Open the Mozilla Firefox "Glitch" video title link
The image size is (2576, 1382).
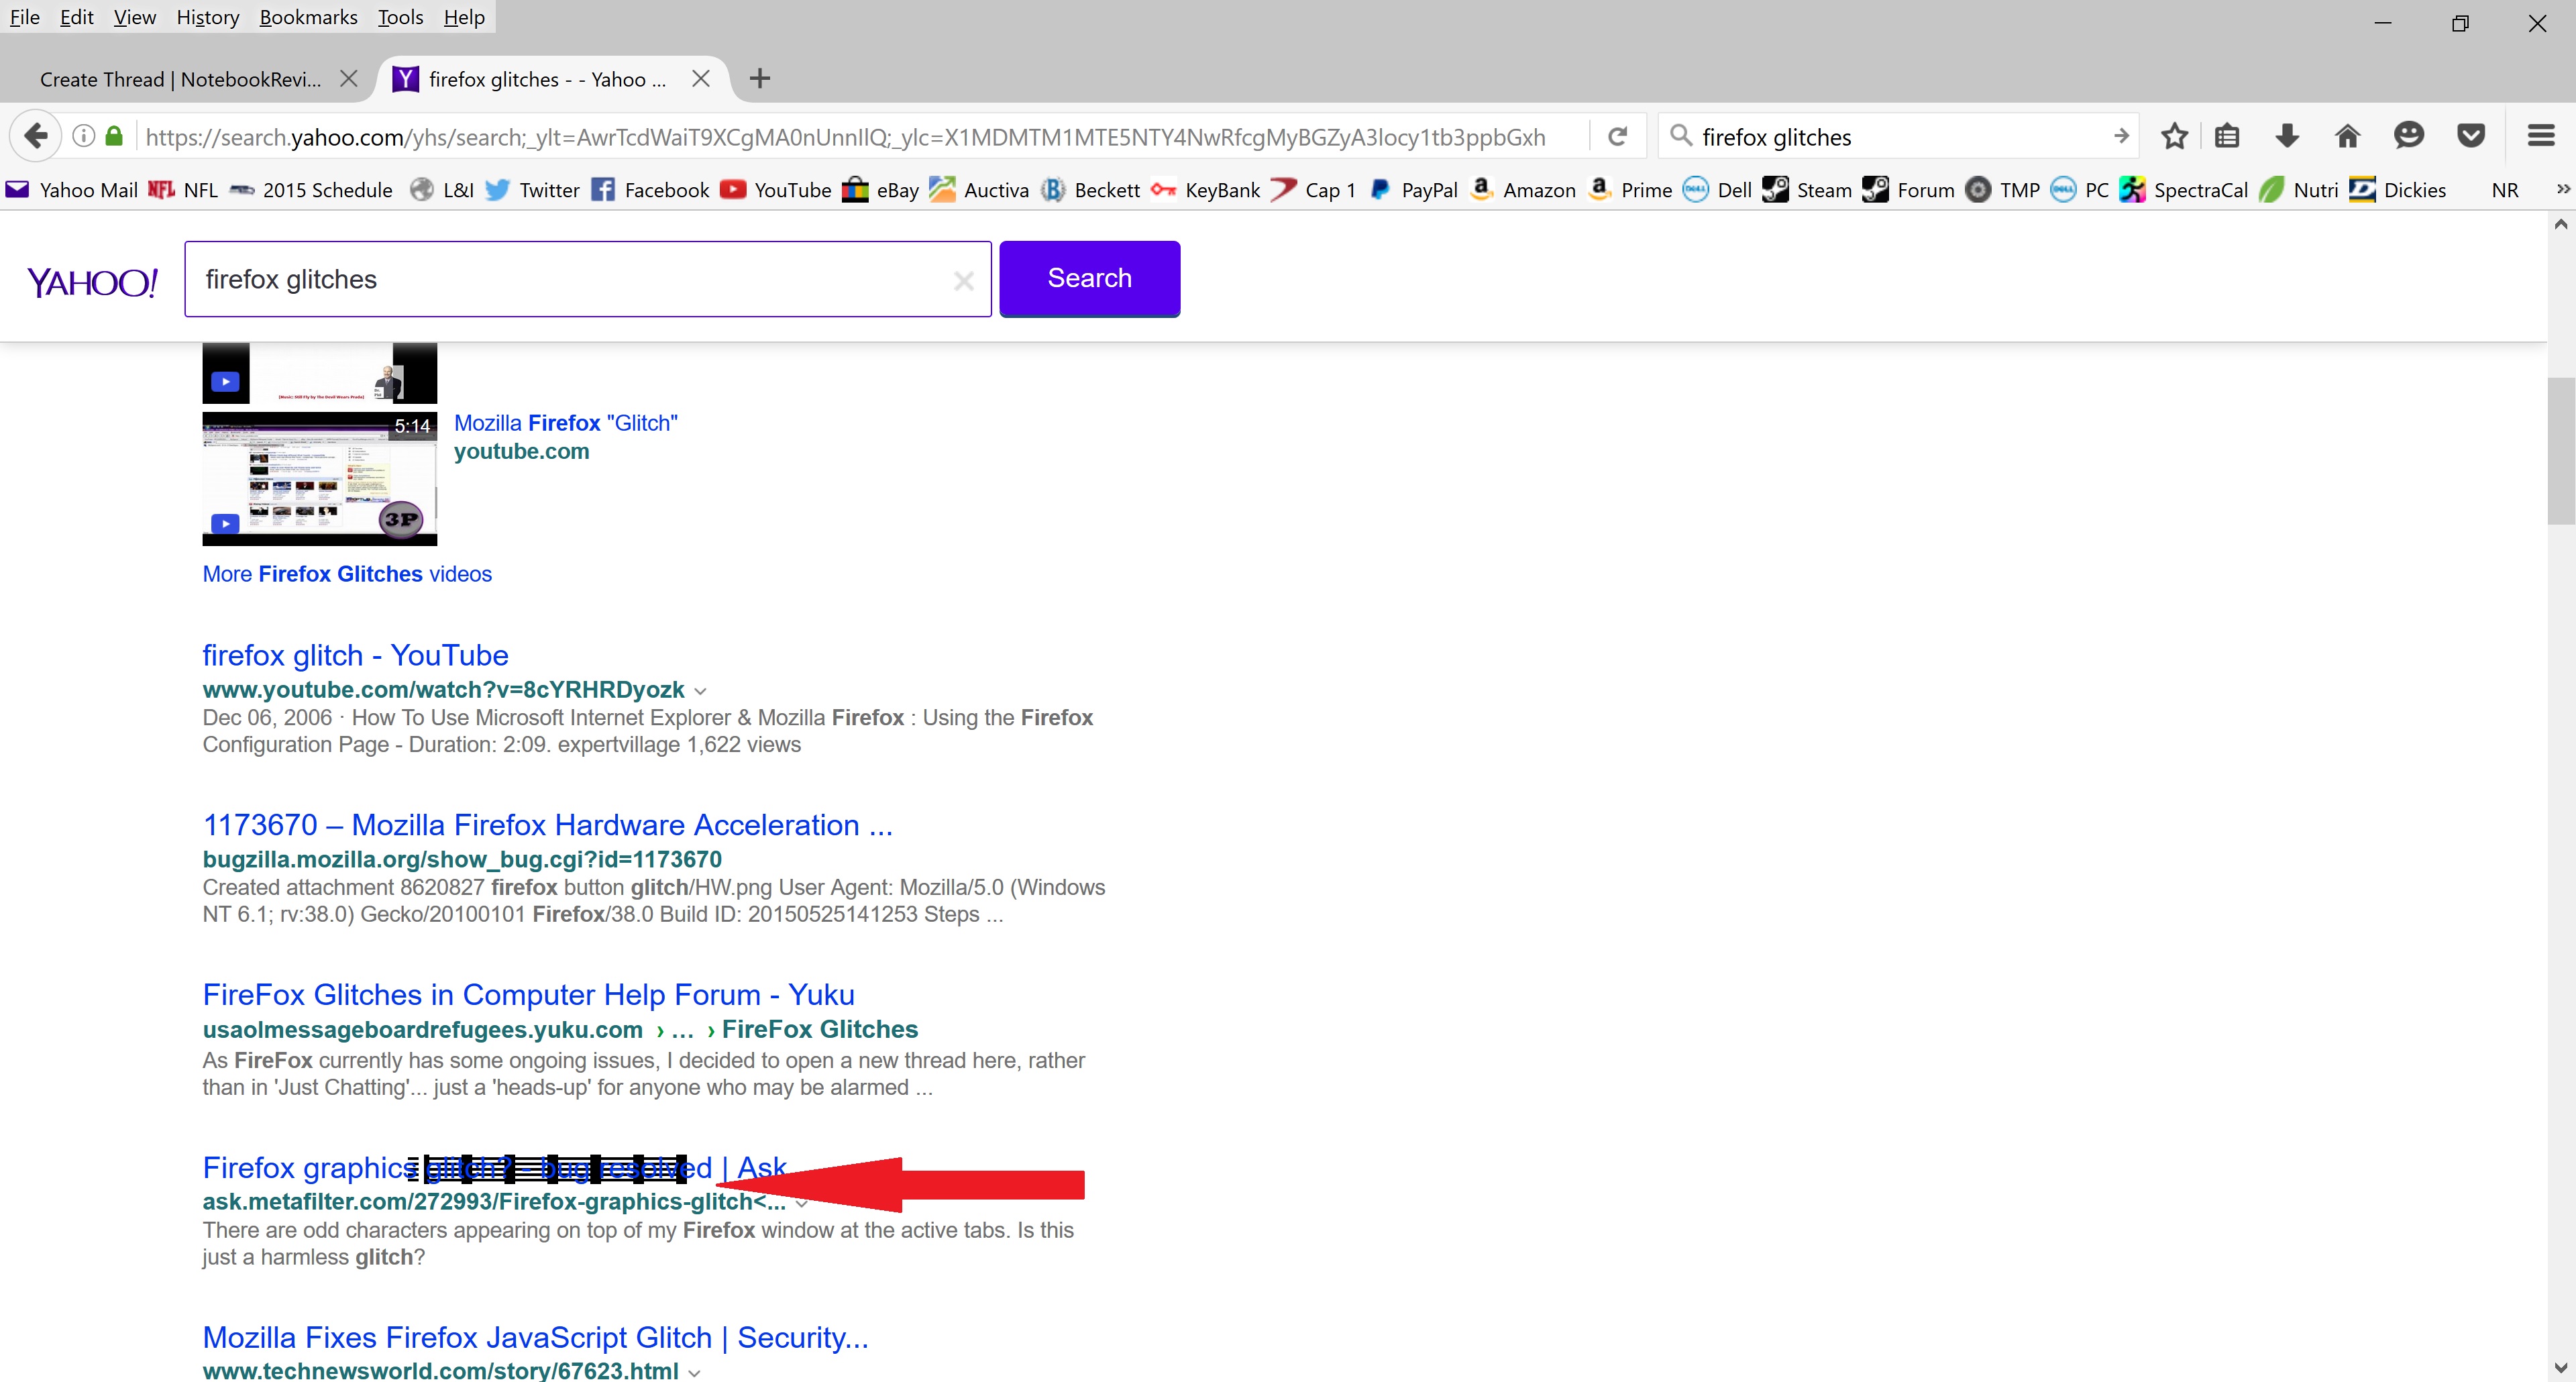pos(566,423)
